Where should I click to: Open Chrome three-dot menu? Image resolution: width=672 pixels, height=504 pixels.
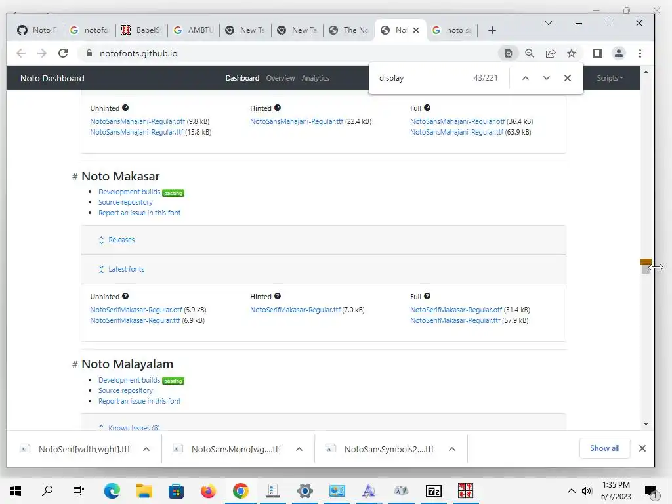click(640, 53)
